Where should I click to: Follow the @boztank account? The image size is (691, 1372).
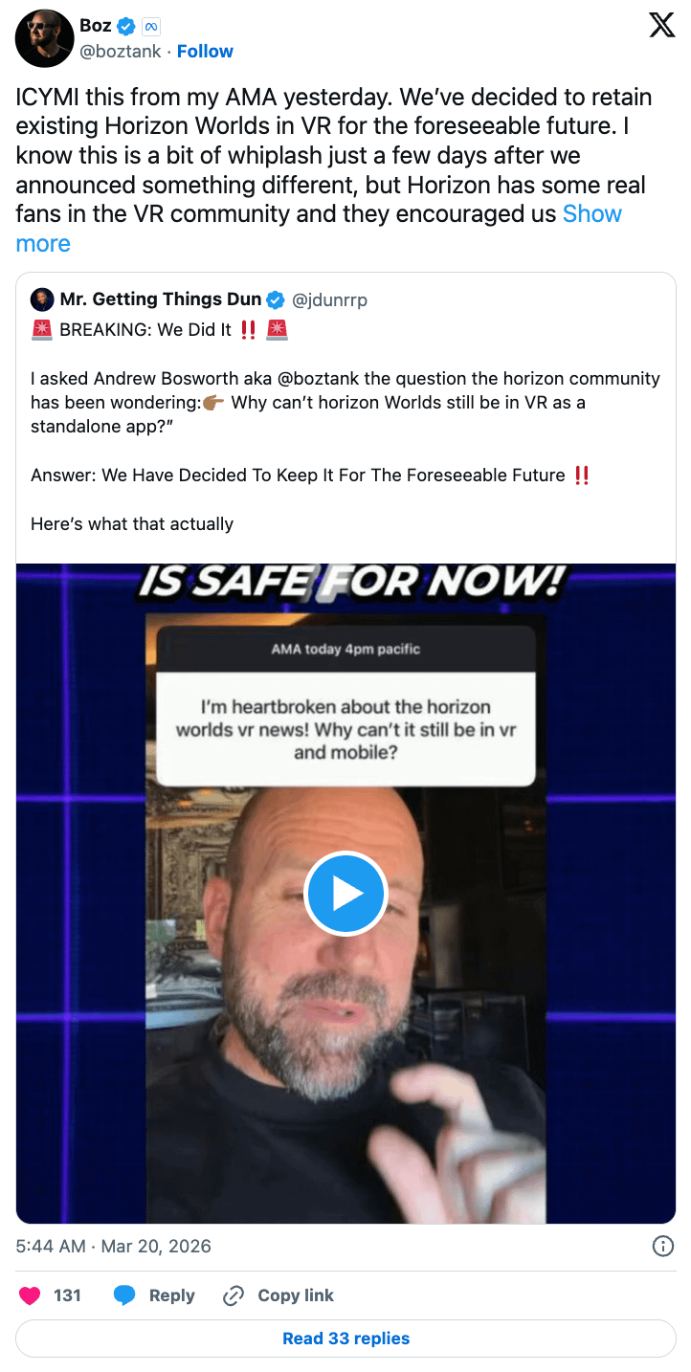(205, 52)
